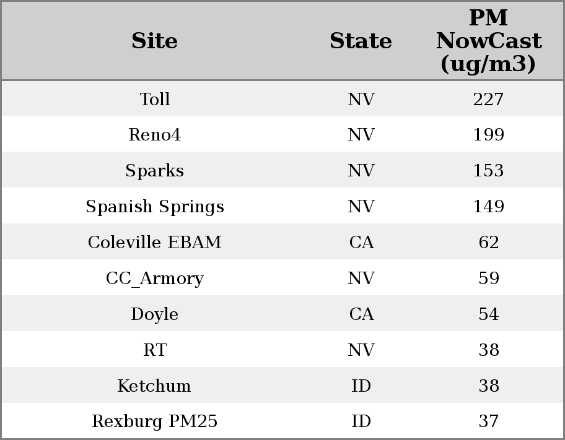565x440 pixels.
Task: Click the Doyle site name
Action: pos(155,314)
